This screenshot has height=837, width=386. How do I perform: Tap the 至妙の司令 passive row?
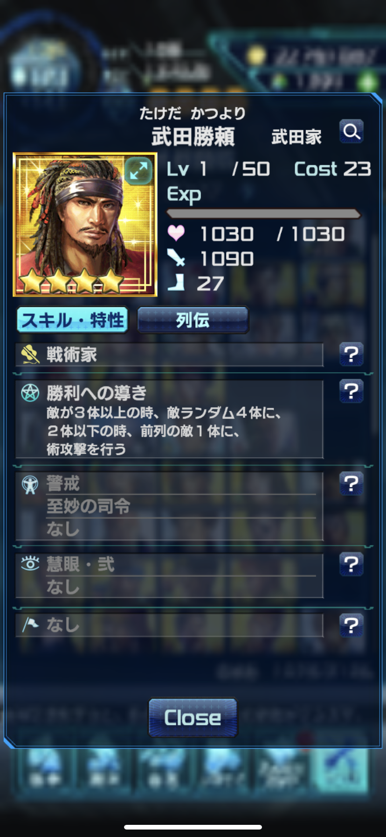181,506
